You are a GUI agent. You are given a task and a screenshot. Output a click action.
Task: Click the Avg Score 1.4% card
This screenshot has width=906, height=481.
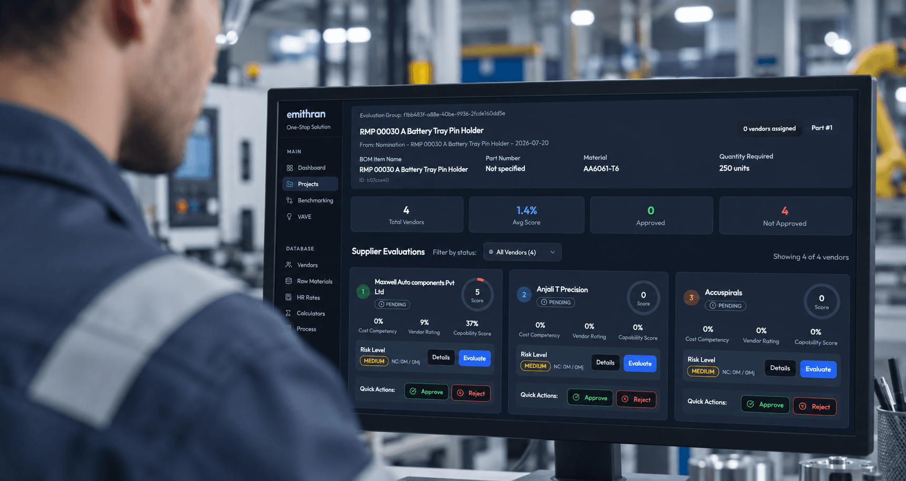(526, 215)
